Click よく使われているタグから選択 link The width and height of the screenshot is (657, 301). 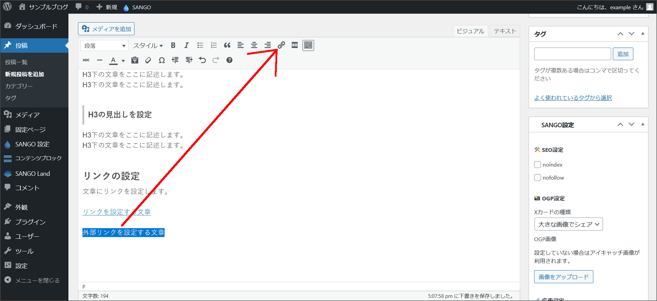573,98
